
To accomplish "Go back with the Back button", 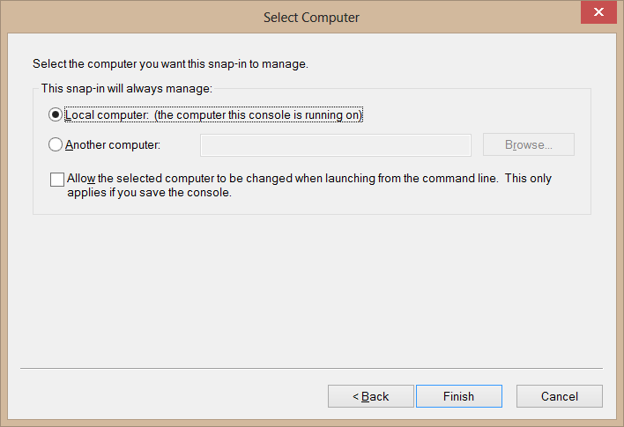I will (371, 396).
